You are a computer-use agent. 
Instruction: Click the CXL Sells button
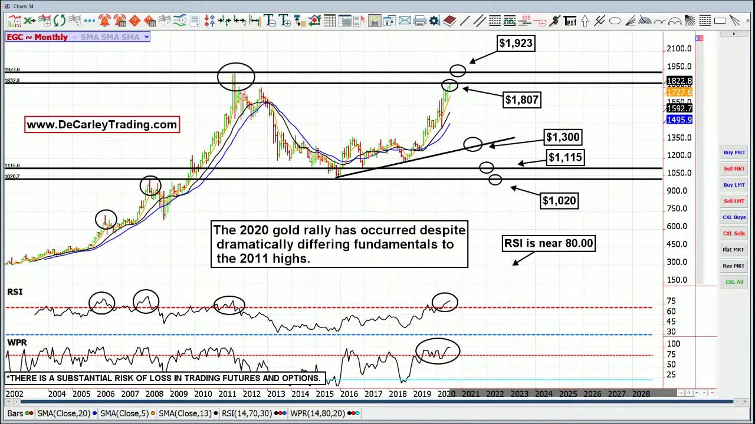coord(734,233)
